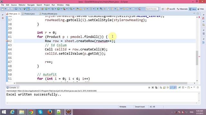Switch to Java EE perspective
This screenshot has height=115, width=206.
pos(171,9)
